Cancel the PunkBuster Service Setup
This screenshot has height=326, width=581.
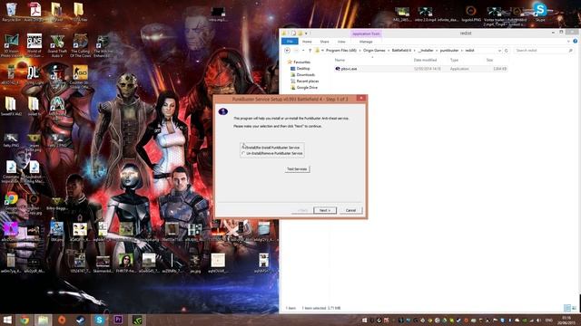coord(350,210)
